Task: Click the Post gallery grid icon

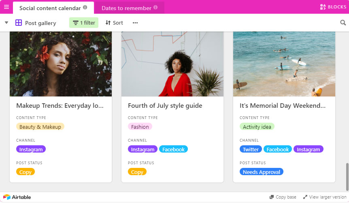Action: click(19, 23)
